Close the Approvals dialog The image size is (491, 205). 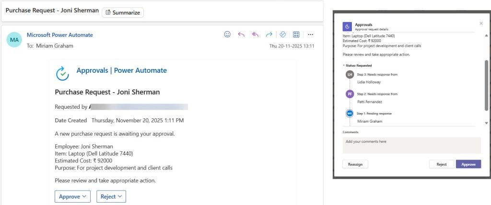[x=481, y=23]
